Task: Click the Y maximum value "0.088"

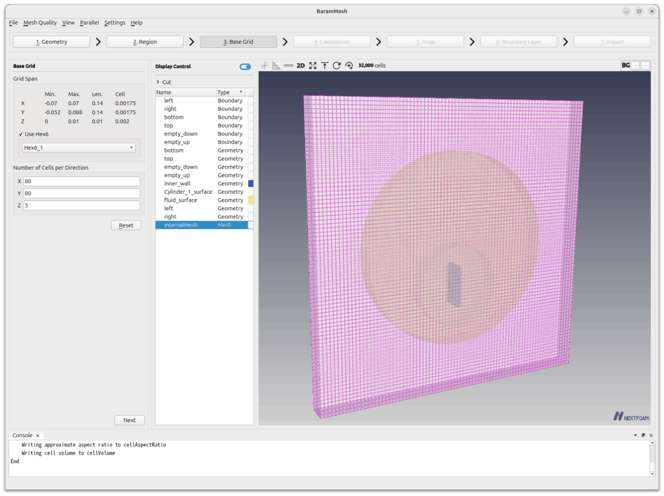Action: (x=75, y=113)
